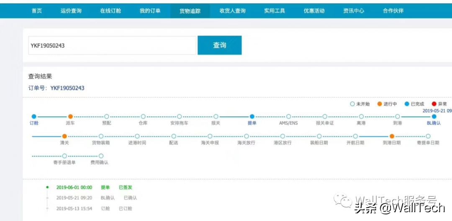Select the 货物追踪 tab

click(190, 11)
